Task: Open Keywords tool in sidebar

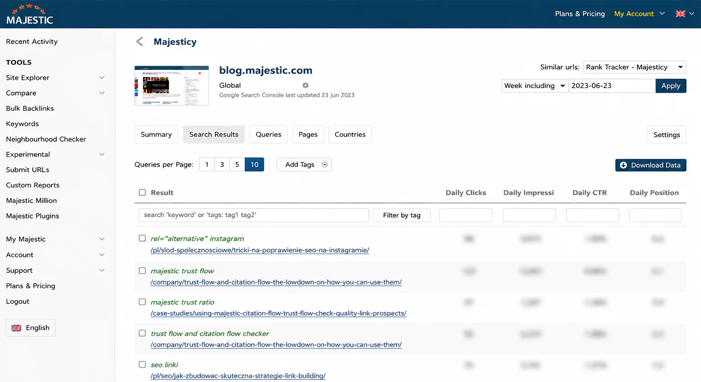Action: (22, 124)
